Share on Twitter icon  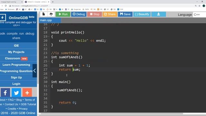[16, 92]
